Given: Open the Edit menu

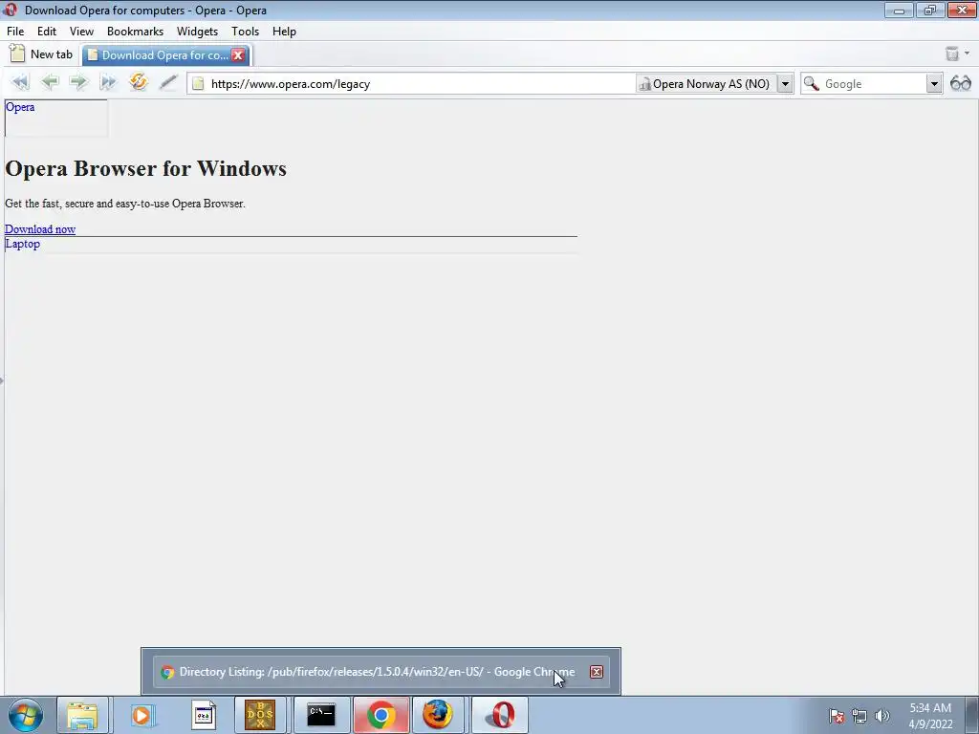Looking at the screenshot, I should click(47, 32).
